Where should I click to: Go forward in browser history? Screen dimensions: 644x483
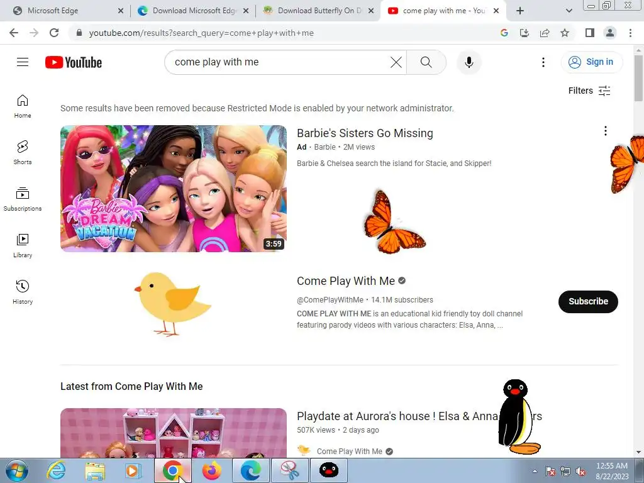click(x=34, y=33)
